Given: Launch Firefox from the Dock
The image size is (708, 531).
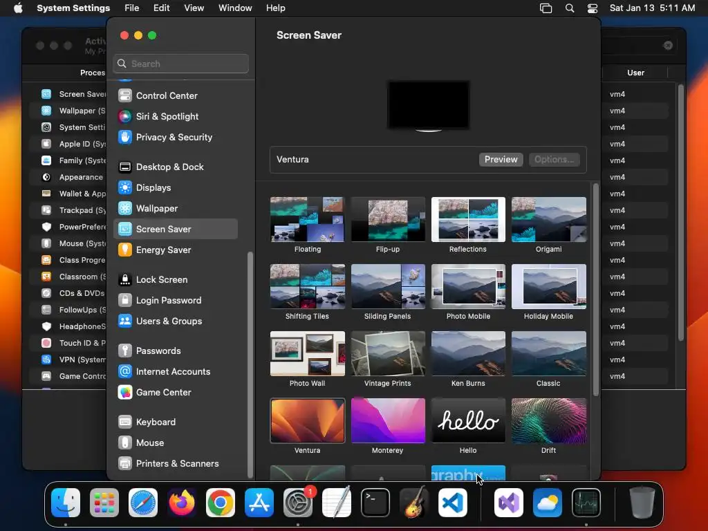Looking at the screenshot, I should coord(182,503).
